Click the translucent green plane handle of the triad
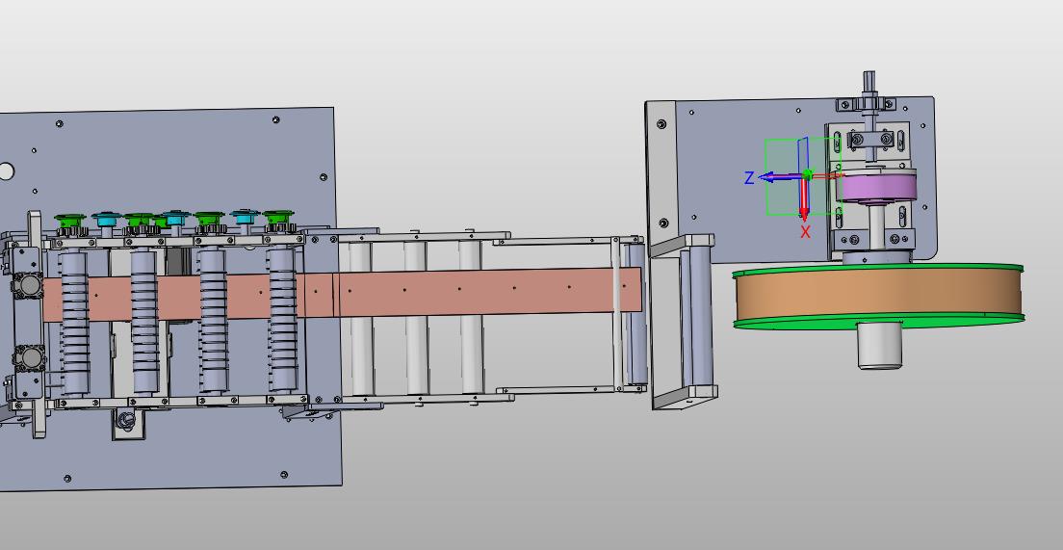Screen dimensions: 1063x550 pyautogui.click(x=783, y=196)
